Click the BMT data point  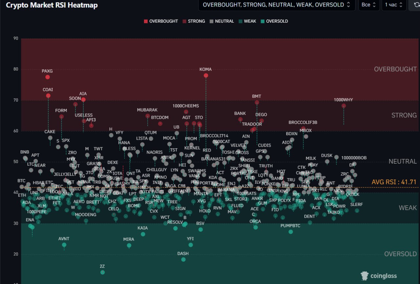[x=257, y=102]
